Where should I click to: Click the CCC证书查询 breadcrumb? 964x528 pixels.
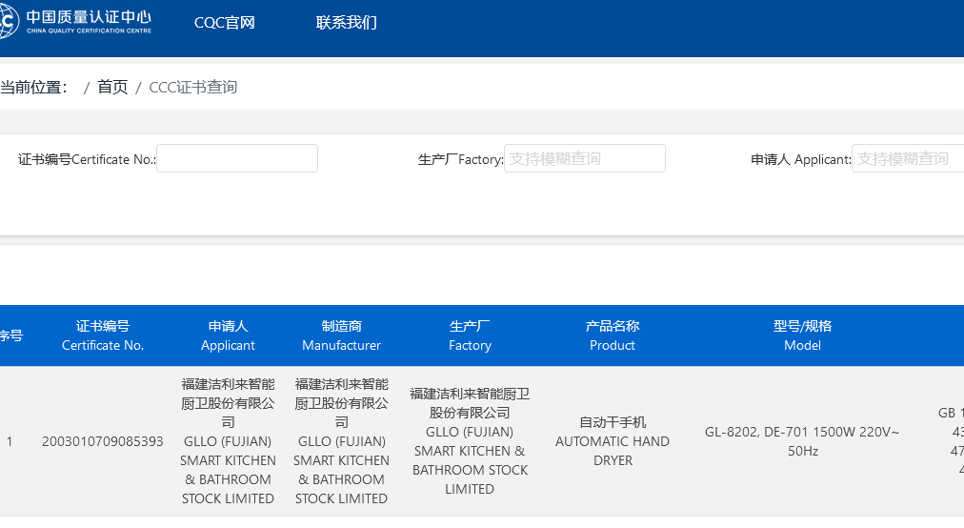193,88
